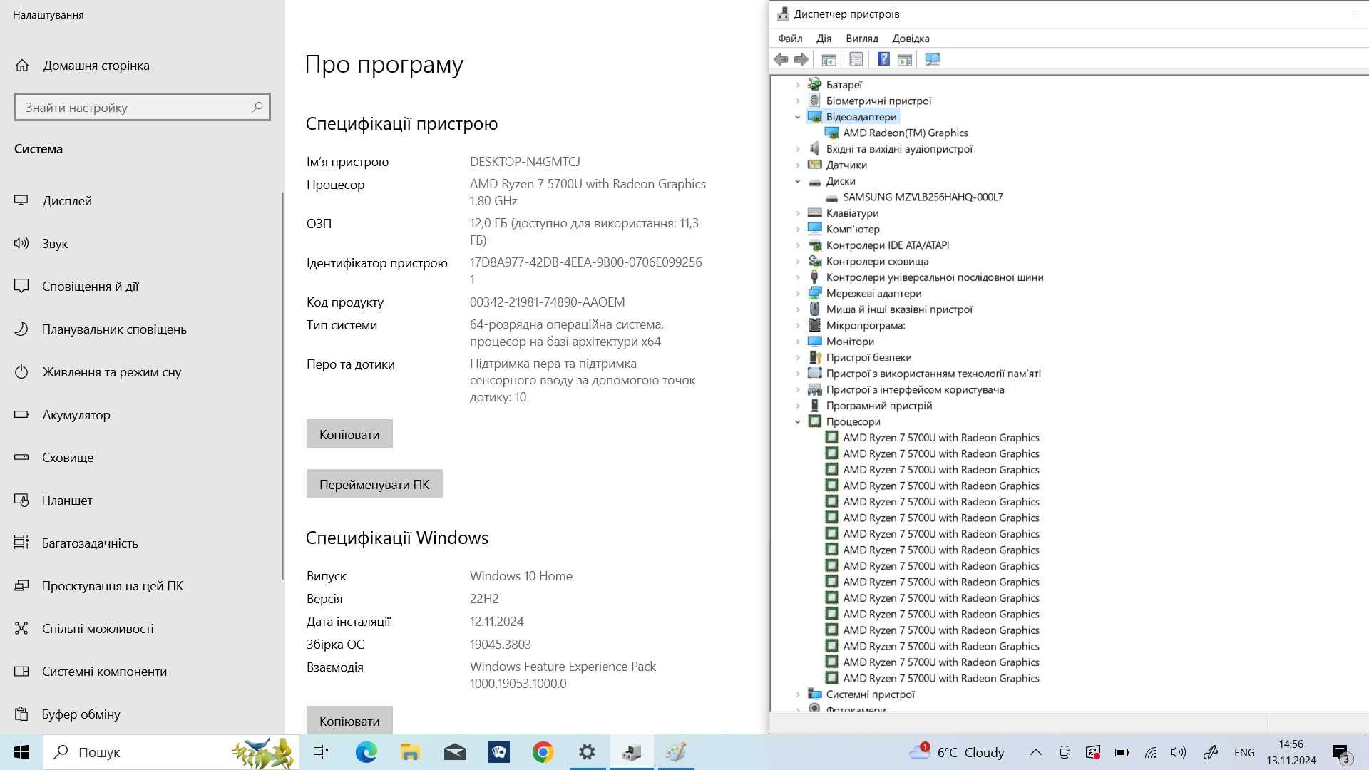Select the Пристрої безпеки row
This screenshot has height=770, width=1369.
tap(860, 358)
